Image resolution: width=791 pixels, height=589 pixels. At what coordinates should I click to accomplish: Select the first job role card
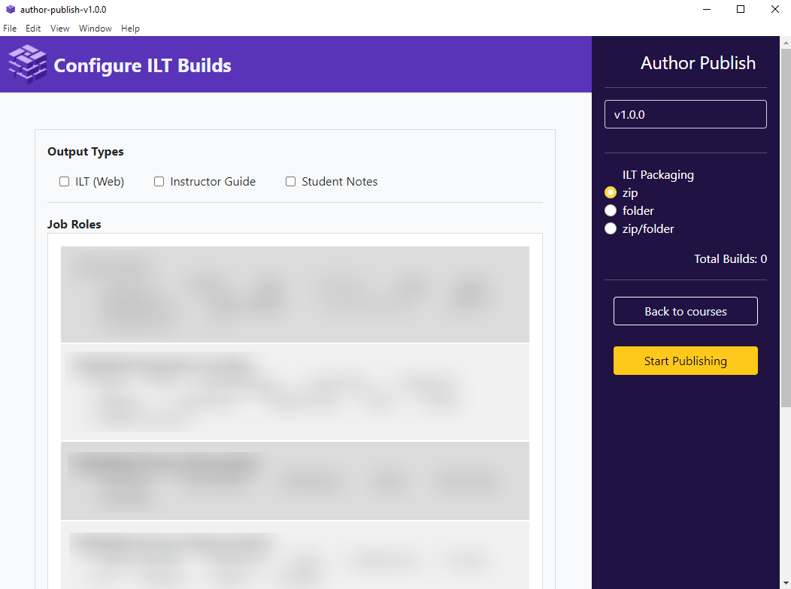point(295,294)
